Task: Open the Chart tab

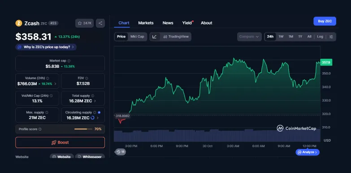Action: coord(124,23)
